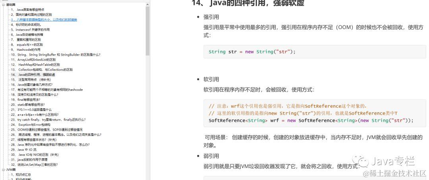Screen dimensions: 429x180
Task: Select 26、简述线程、程序、进程的基本概念
Action: pos(56,135)
